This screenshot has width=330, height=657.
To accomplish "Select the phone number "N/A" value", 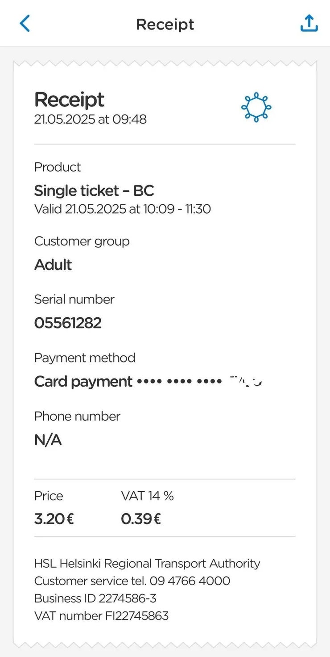I will click(x=48, y=440).
